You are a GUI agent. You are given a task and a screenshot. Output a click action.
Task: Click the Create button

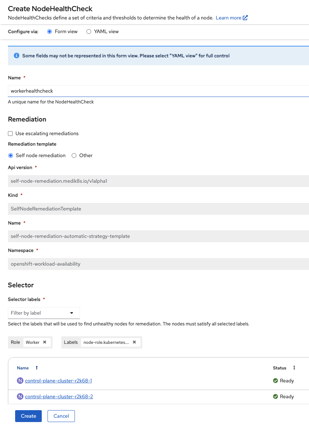coord(28,416)
